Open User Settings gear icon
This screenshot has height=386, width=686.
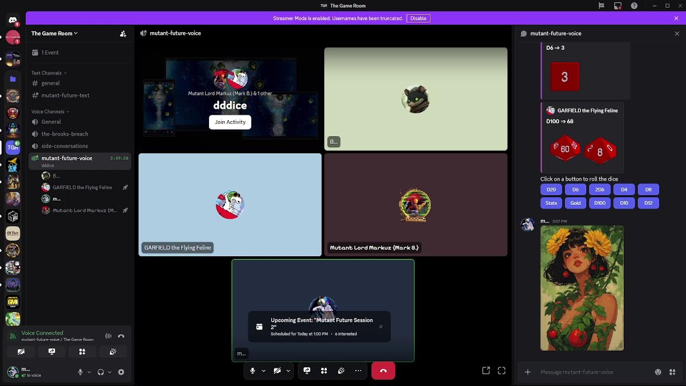coord(121,372)
